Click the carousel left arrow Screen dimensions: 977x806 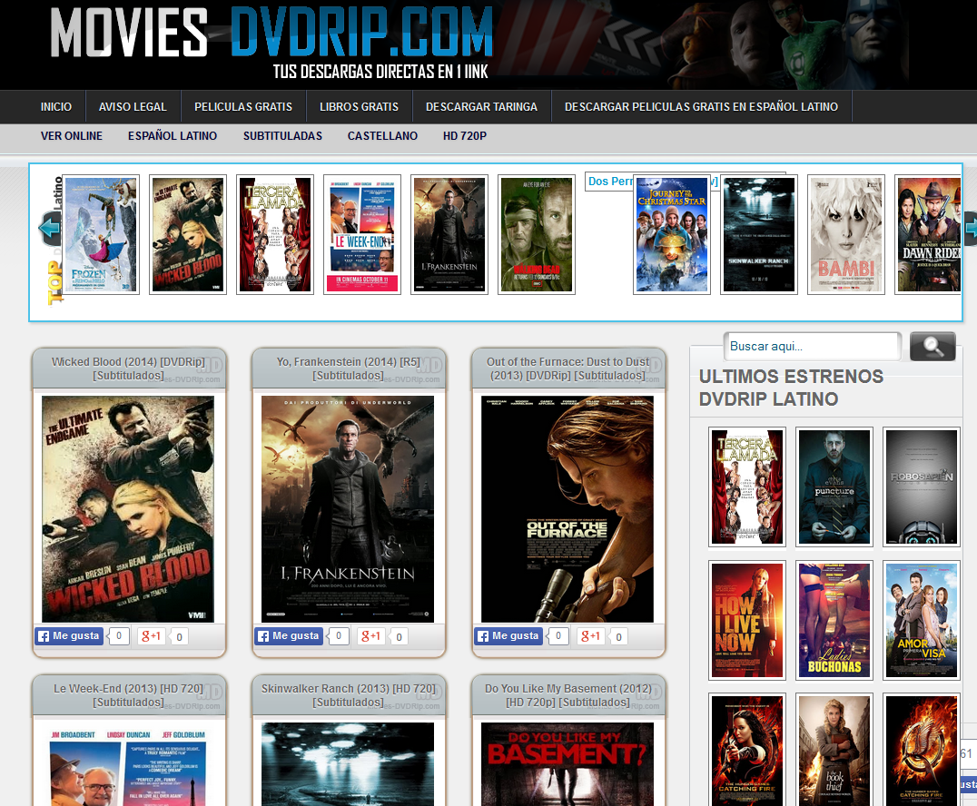pyautogui.click(x=50, y=229)
